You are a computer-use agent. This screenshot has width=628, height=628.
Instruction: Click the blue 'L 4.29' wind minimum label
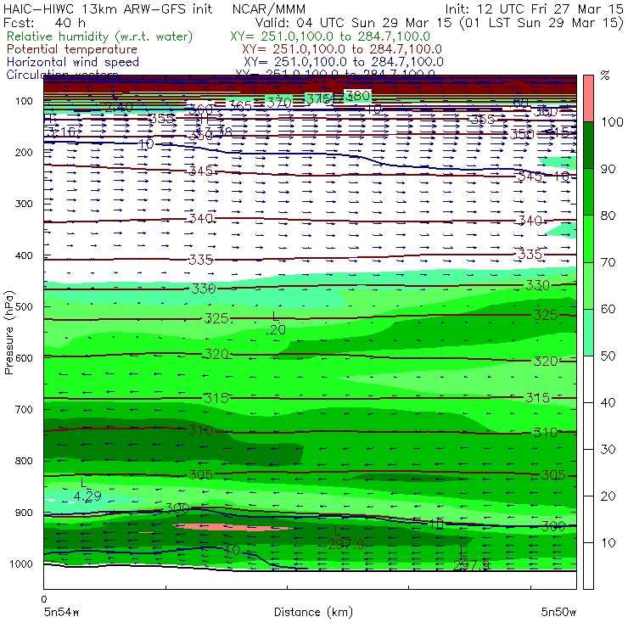(87, 491)
